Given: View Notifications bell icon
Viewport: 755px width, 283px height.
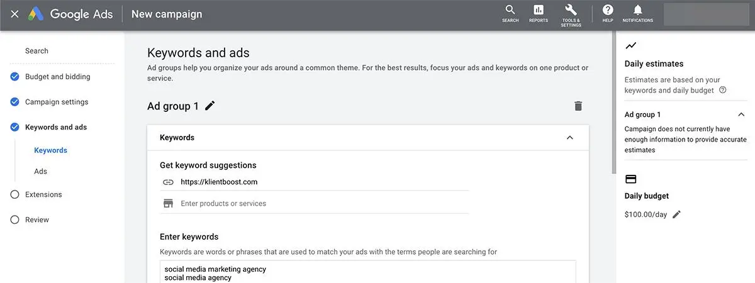Looking at the screenshot, I should coord(637,10).
